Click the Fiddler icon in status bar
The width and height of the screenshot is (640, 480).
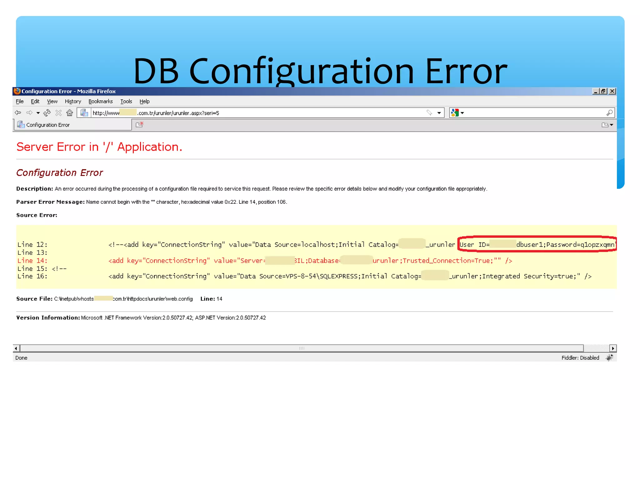pos(609,357)
